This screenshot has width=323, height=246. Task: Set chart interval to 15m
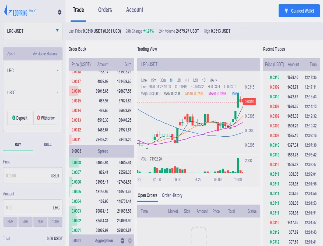[153, 80]
